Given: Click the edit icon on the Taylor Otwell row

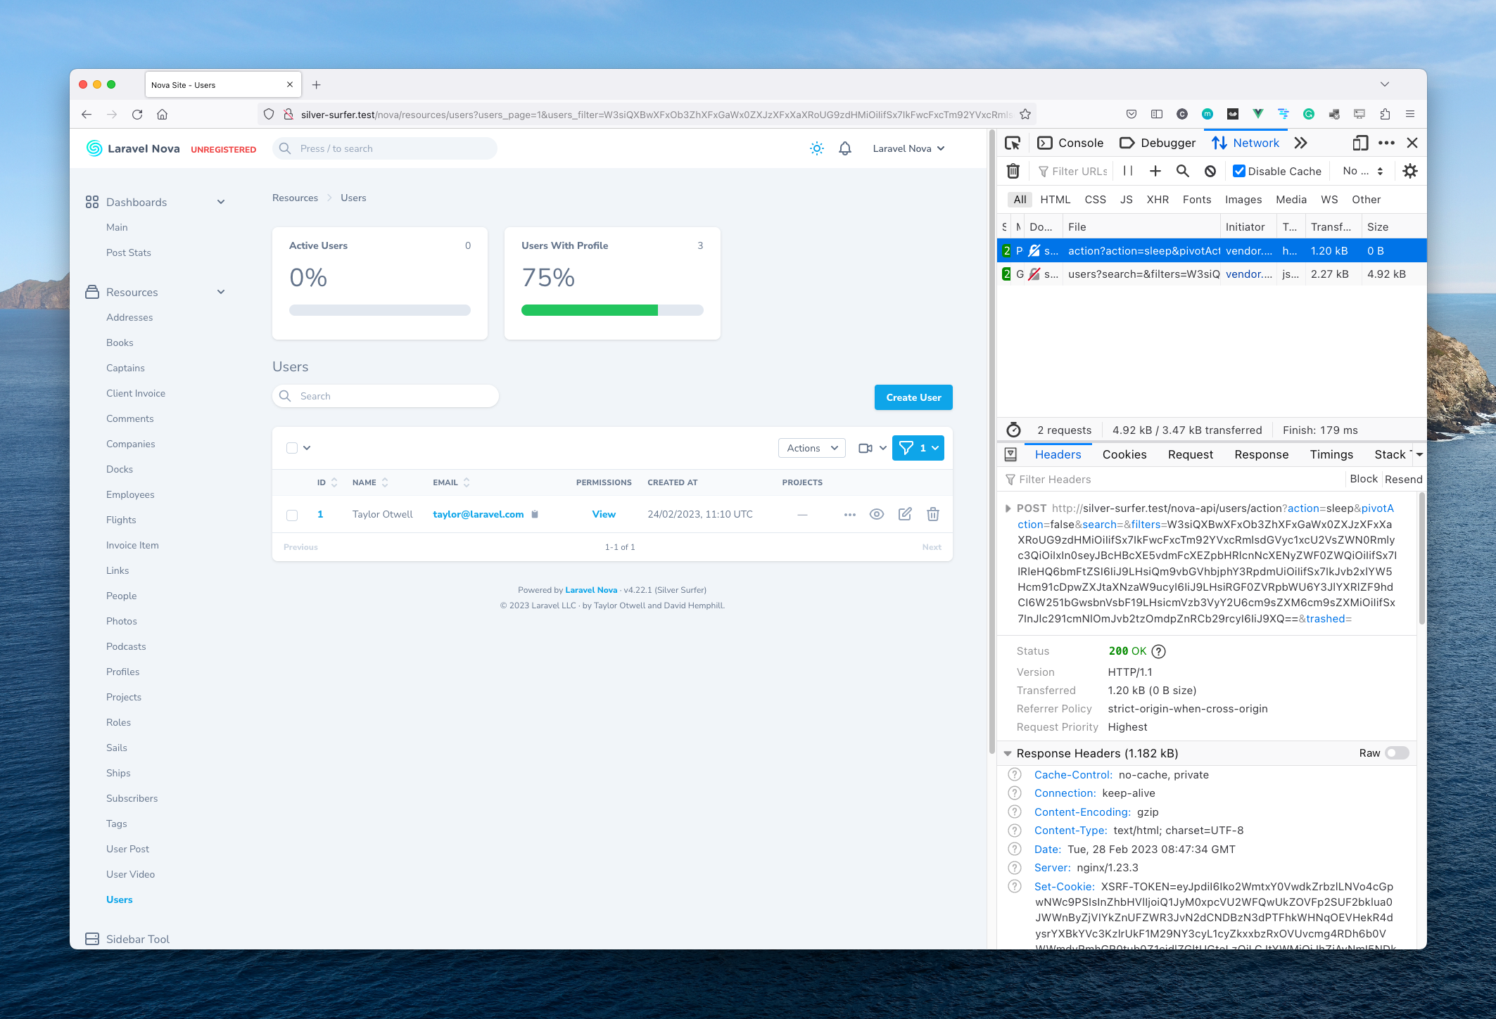Looking at the screenshot, I should click(905, 514).
